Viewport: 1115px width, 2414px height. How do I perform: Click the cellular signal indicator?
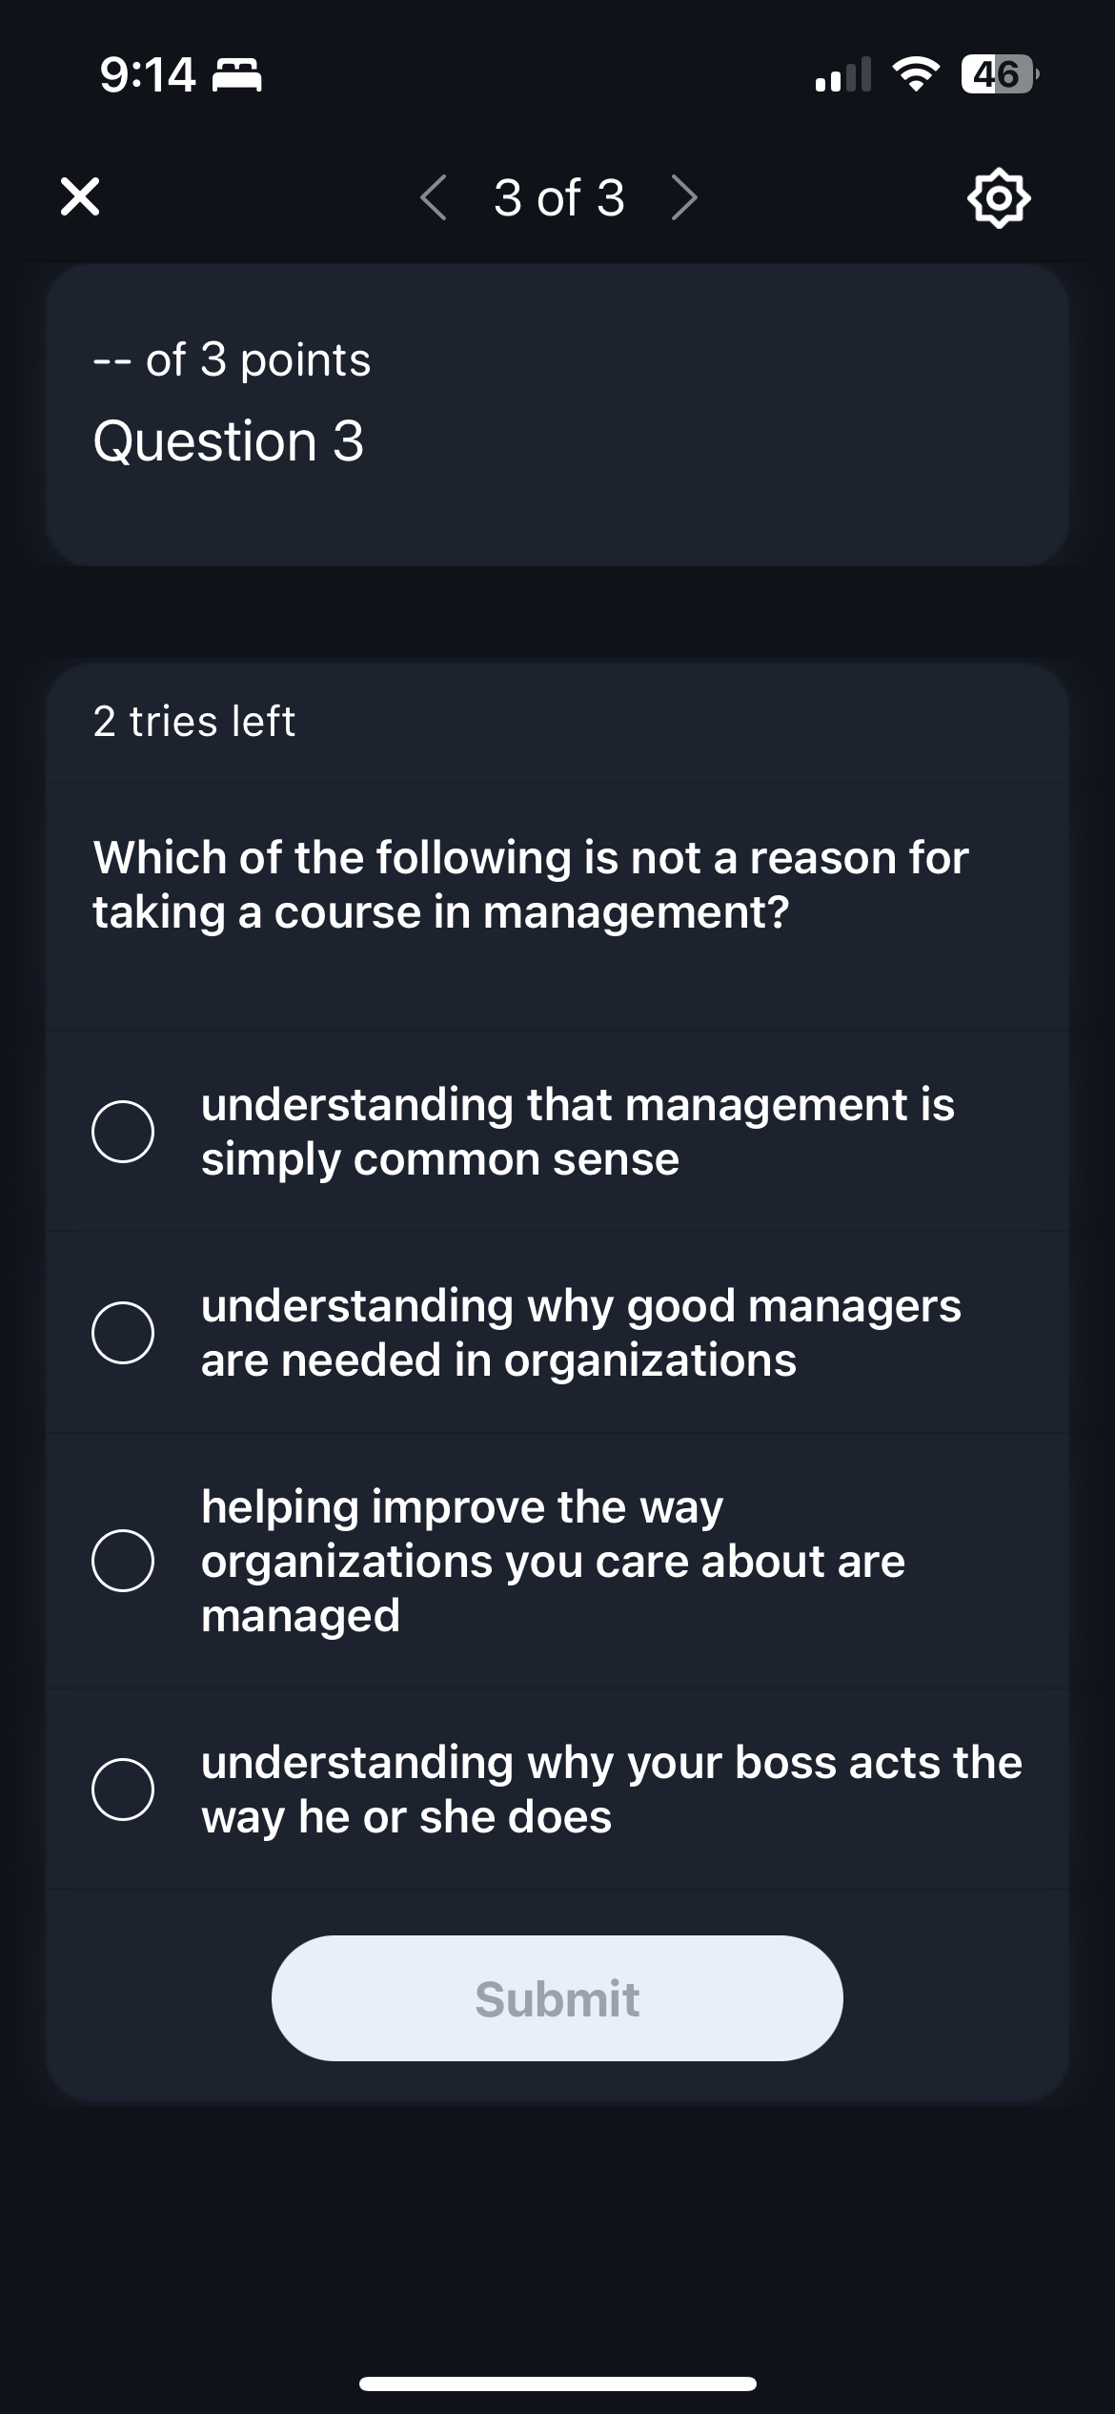point(844,75)
